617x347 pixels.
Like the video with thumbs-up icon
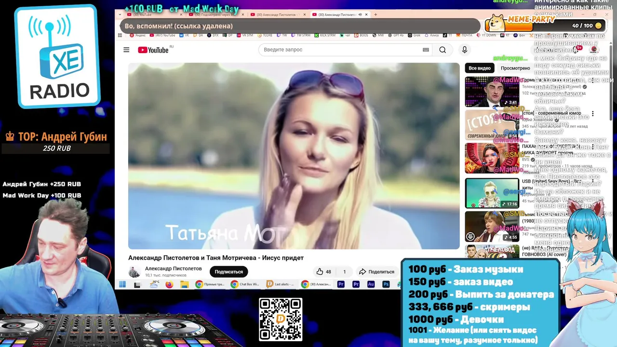[324, 272]
